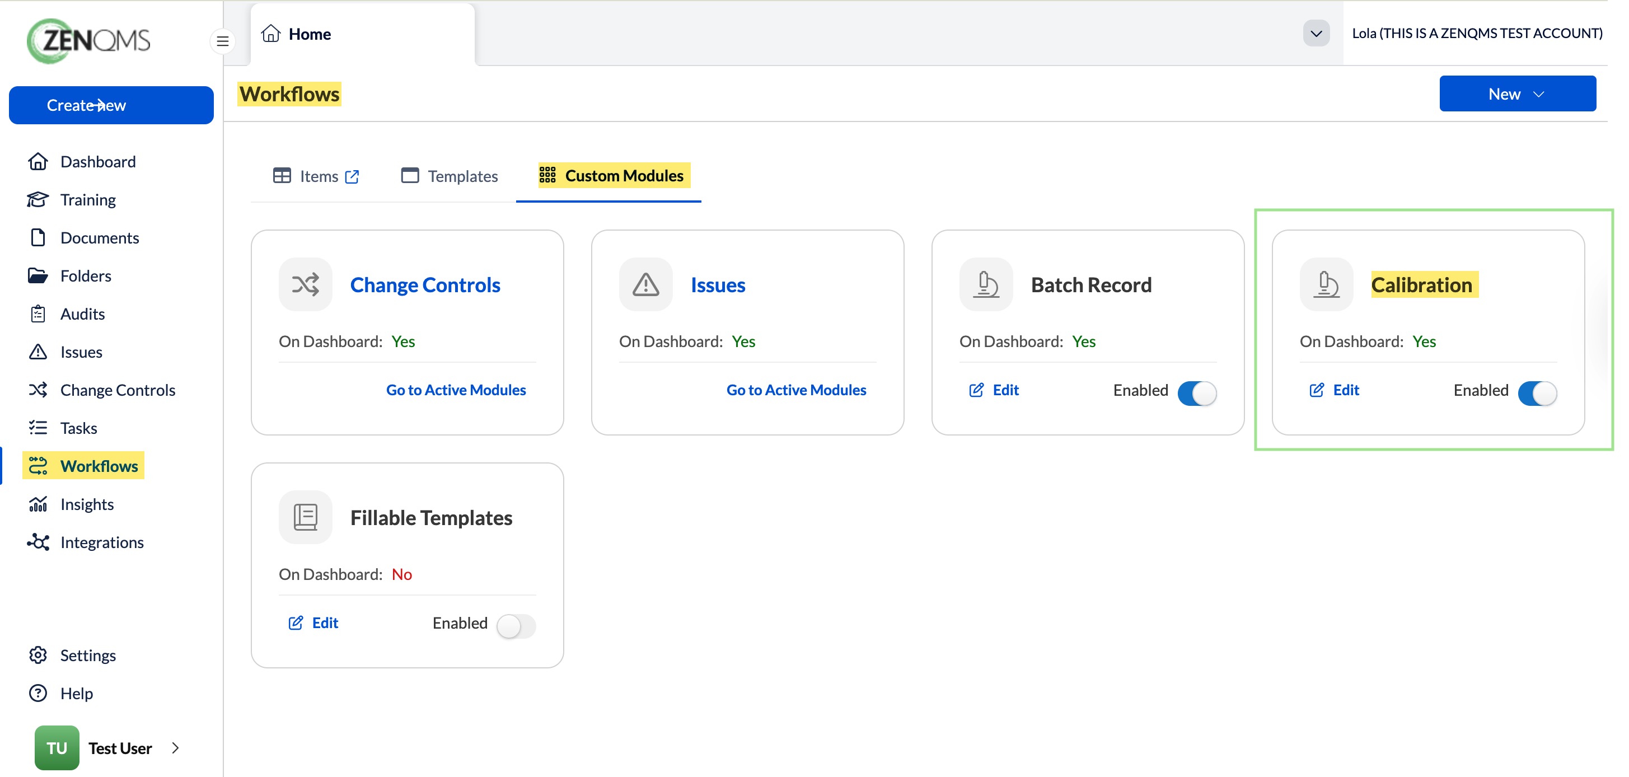Click the Templates tab window icon
The height and width of the screenshot is (777, 1629).
coord(410,175)
